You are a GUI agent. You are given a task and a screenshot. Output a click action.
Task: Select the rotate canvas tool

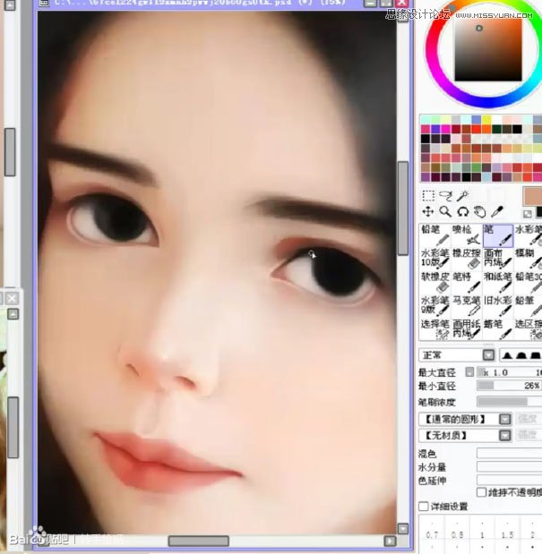463,211
